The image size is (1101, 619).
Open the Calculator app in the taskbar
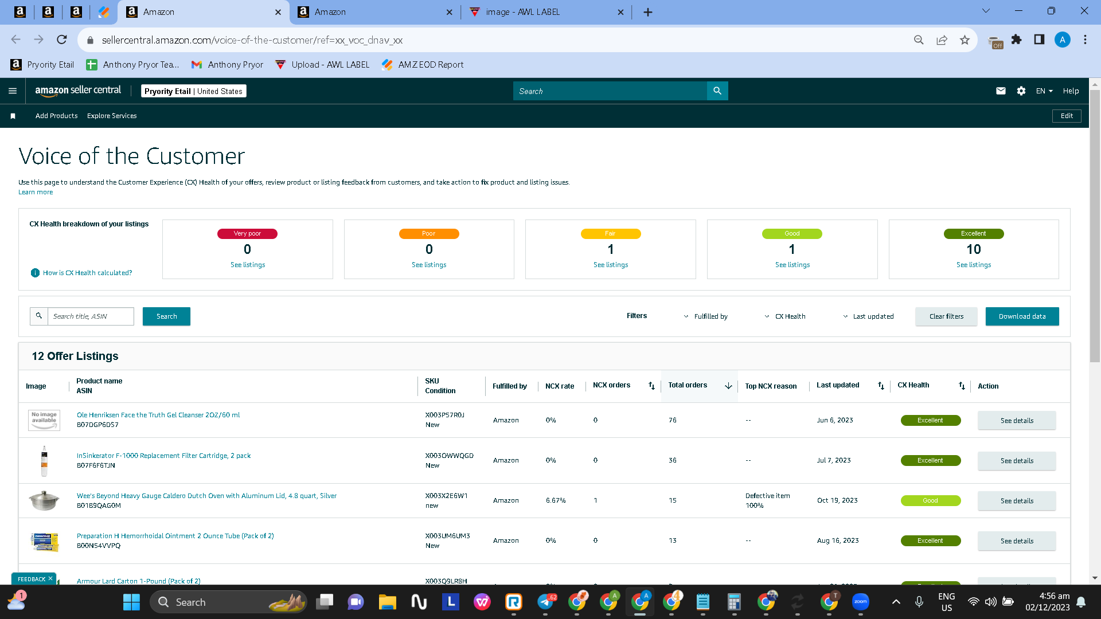point(734,602)
